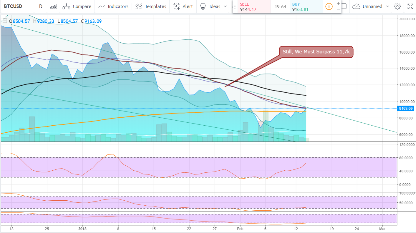Create a new Alert
The image size is (416, 233).
tap(183, 6)
